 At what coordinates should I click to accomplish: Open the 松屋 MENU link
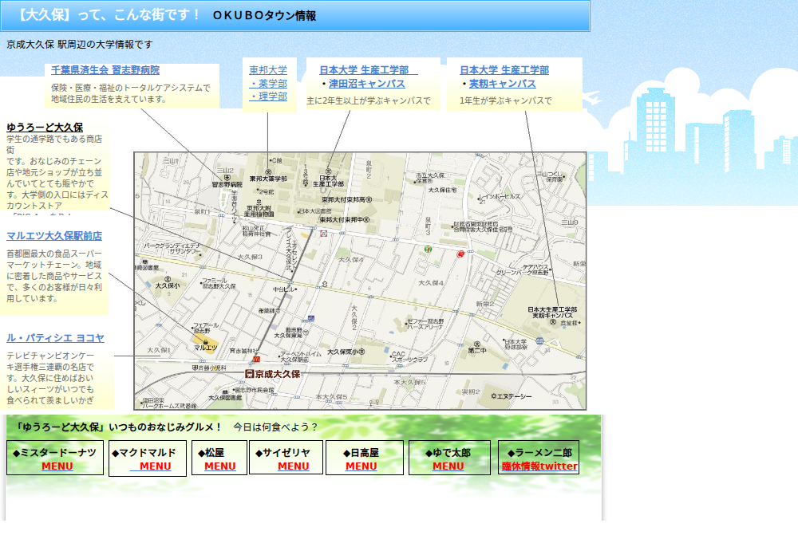220,466
